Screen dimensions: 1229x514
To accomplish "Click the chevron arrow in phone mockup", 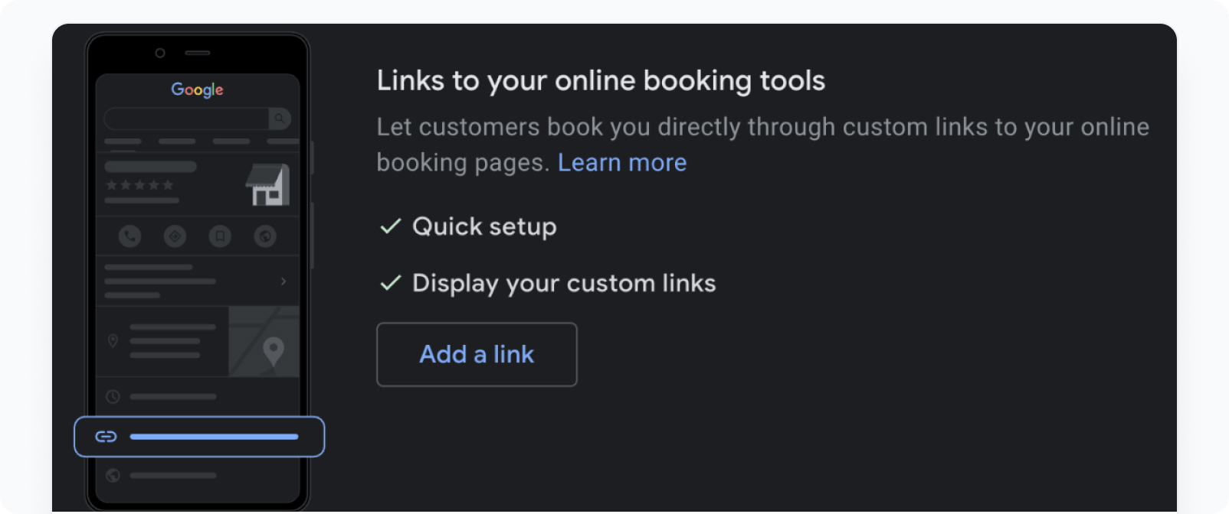I will (283, 281).
